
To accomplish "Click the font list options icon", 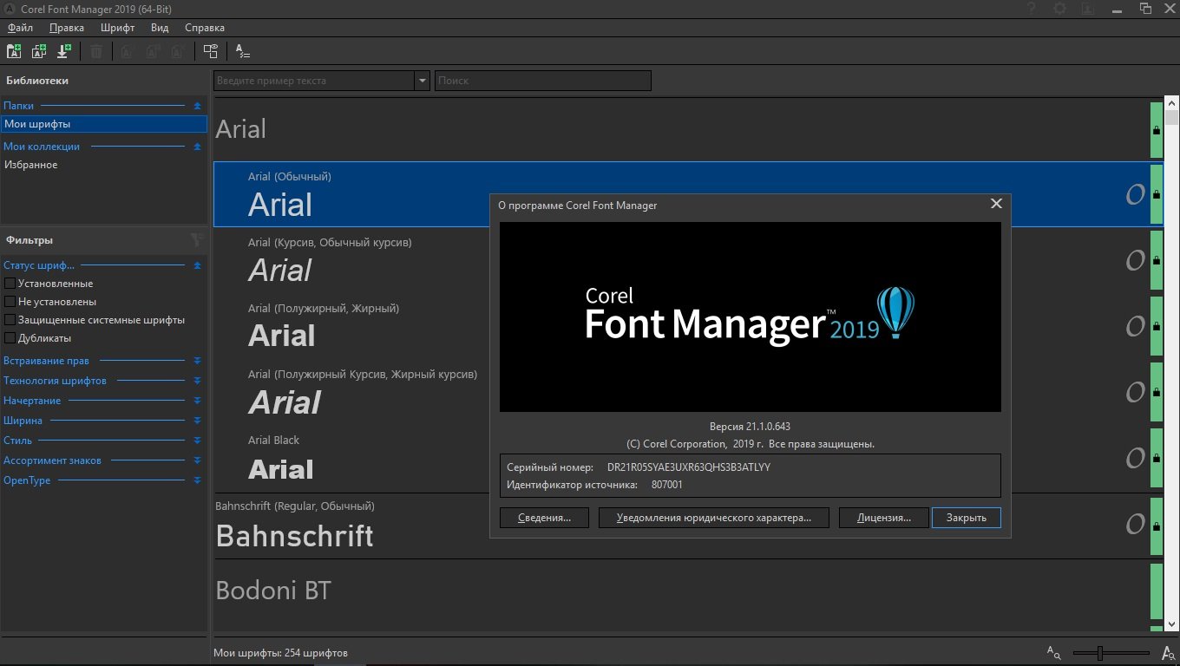I will tap(243, 51).
